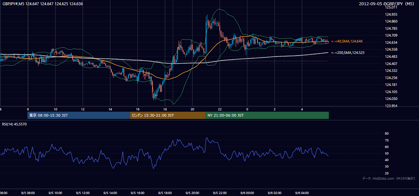The width and height of the screenshot is (419, 196).
Task: Click the 9/5 18:00 time label
Action: tap(165, 193)
